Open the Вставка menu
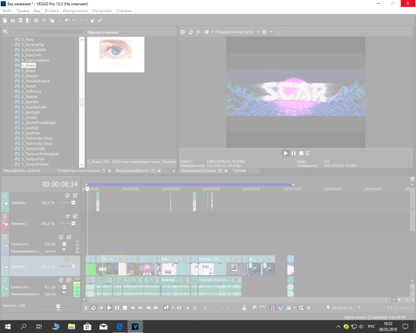 [52, 10]
